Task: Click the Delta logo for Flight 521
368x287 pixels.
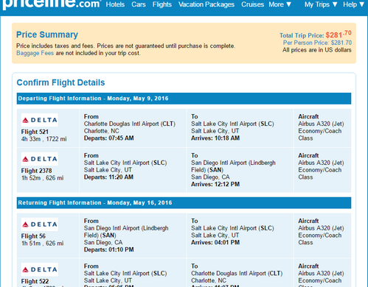Action: point(40,120)
